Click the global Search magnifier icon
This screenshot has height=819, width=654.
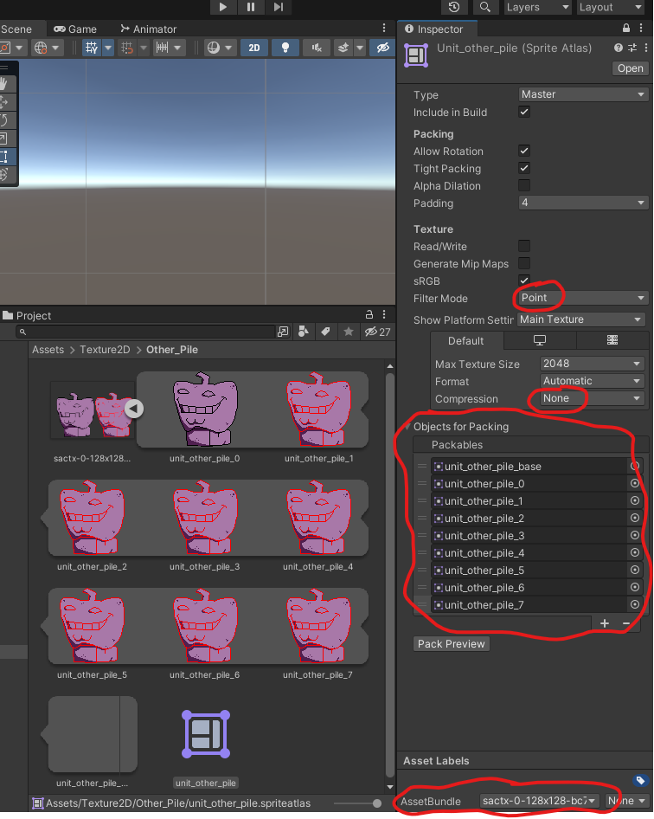484,7
